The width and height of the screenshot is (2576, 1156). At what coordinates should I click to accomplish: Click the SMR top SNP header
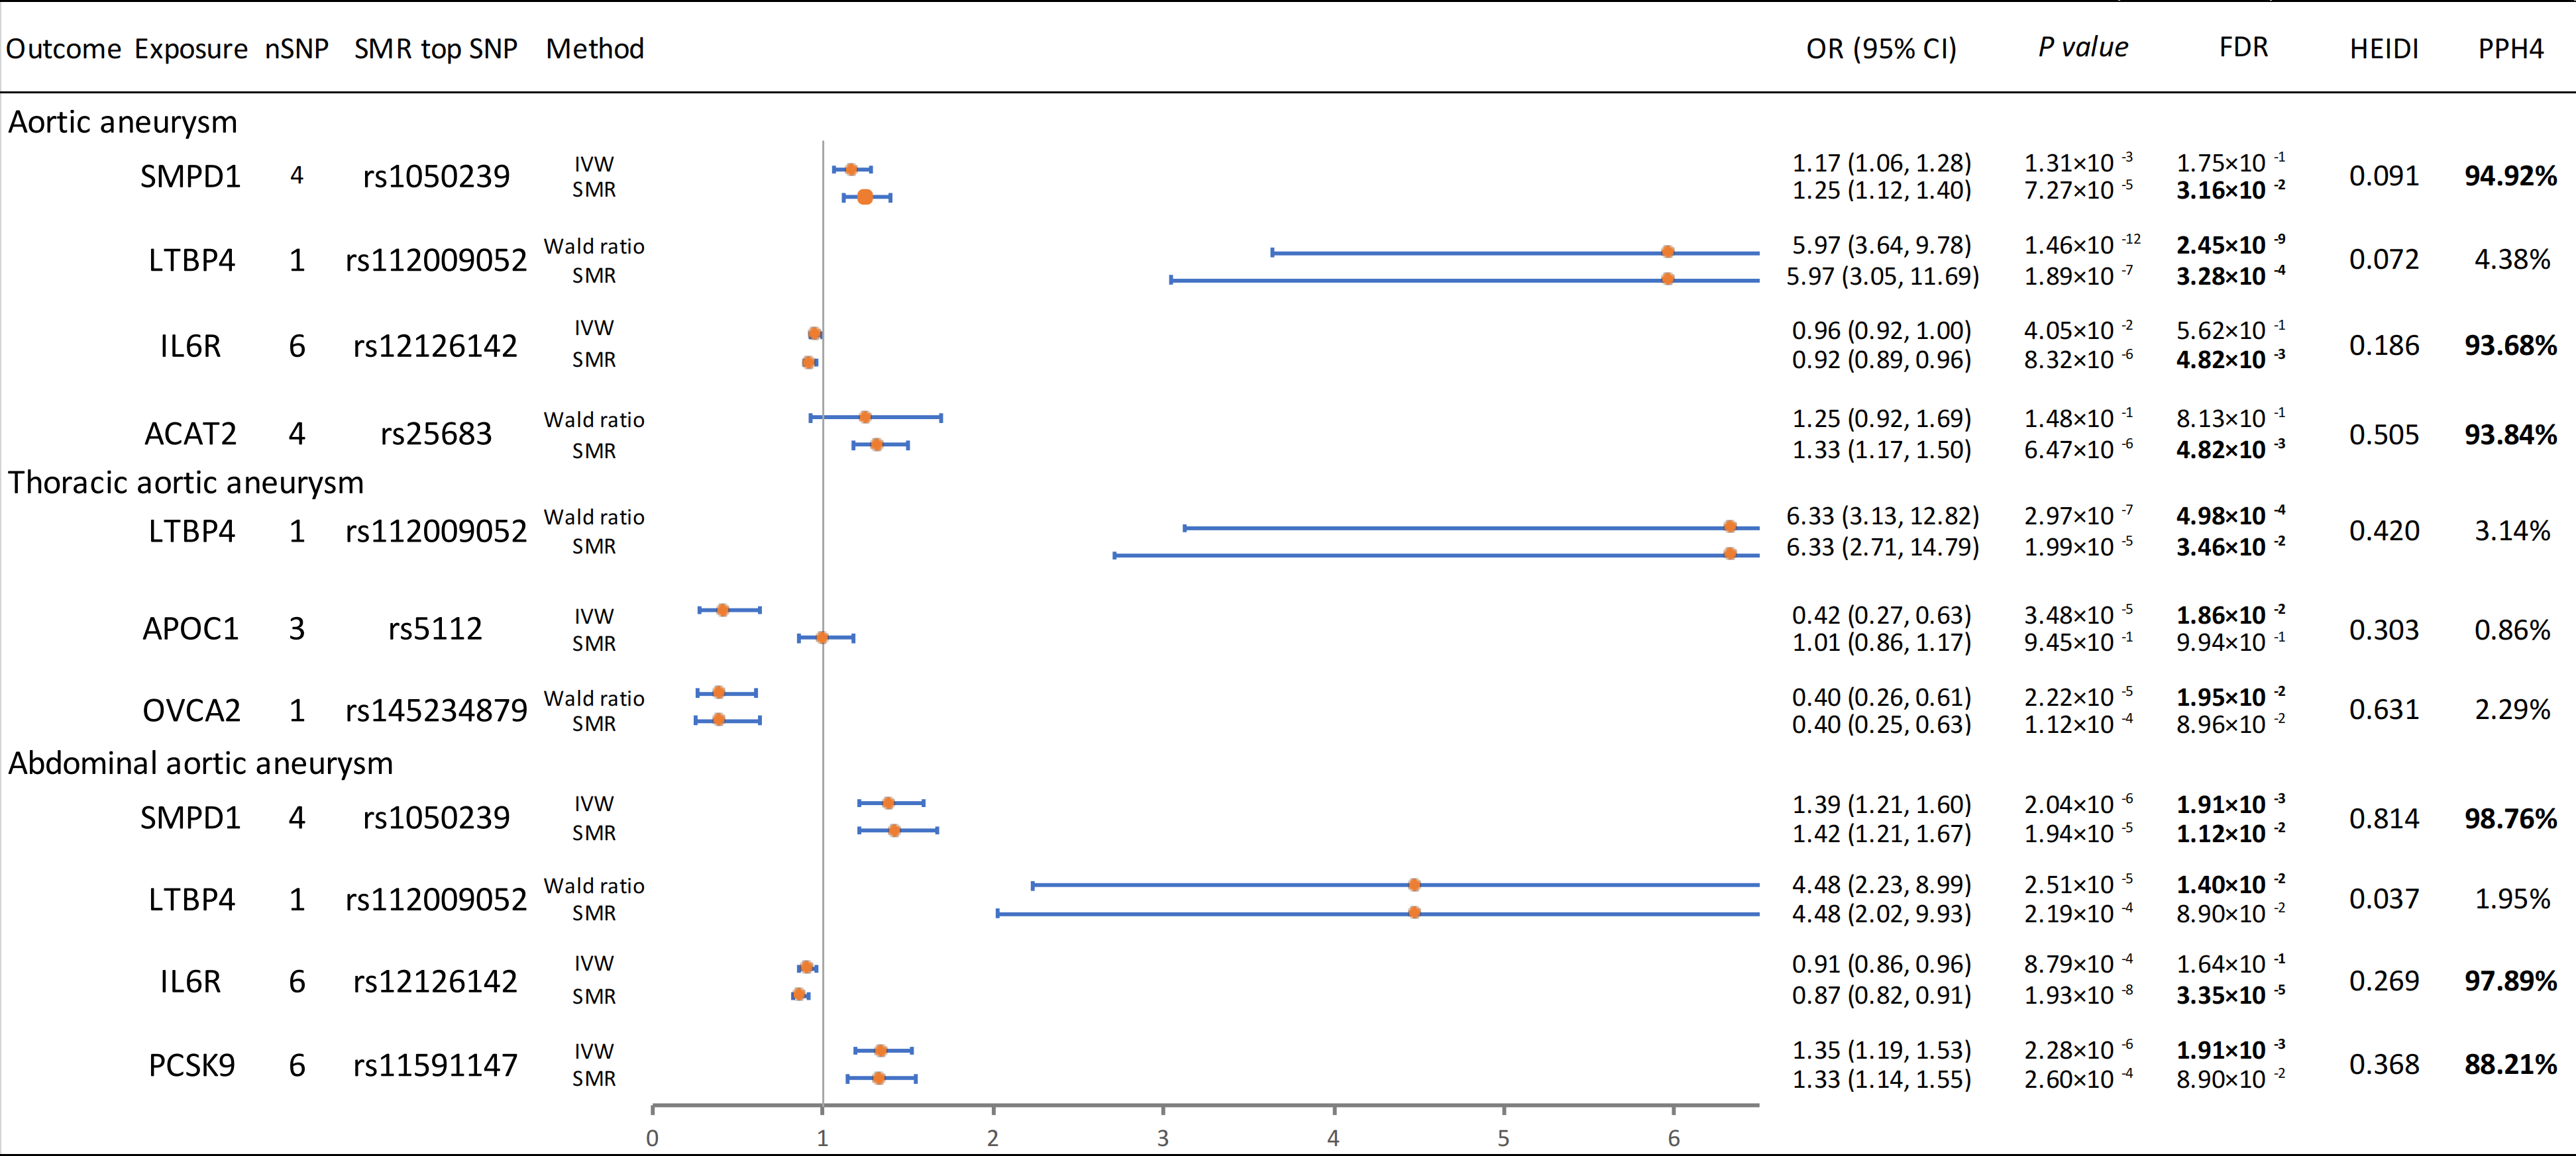coord(435,49)
